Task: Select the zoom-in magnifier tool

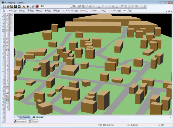Action: (7, 23)
